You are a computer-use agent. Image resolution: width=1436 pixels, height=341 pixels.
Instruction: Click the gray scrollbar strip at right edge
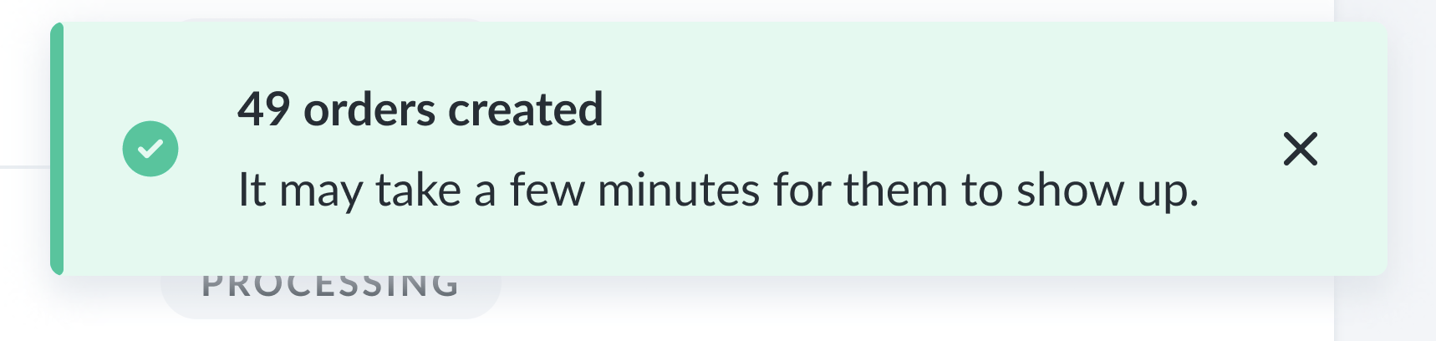tap(1385, 170)
